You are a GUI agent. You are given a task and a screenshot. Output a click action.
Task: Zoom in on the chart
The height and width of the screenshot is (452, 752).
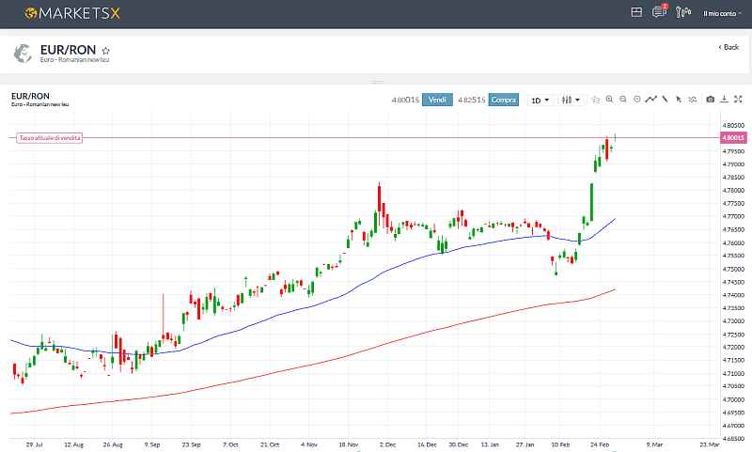(609, 100)
